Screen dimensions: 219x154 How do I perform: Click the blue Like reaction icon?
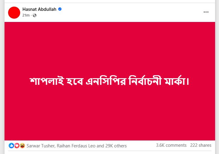pos(11,146)
